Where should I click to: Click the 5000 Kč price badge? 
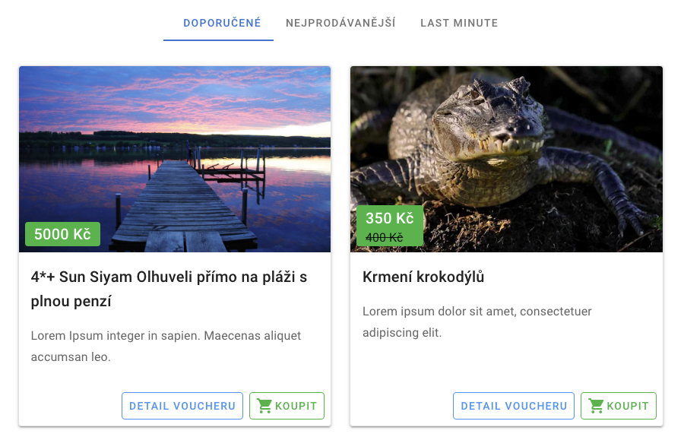pos(62,234)
